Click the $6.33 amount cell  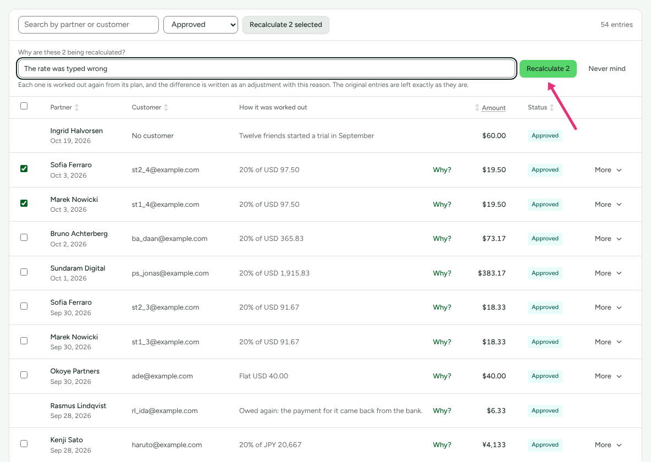point(496,410)
